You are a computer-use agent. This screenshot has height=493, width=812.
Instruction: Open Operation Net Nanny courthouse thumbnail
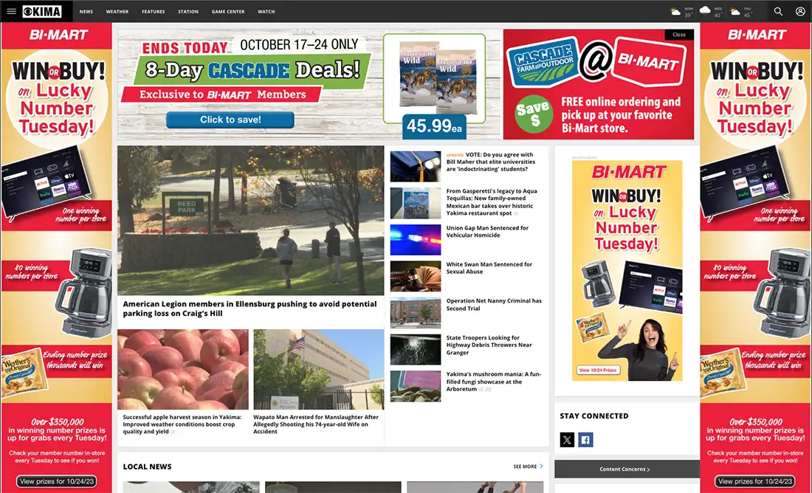[416, 313]
